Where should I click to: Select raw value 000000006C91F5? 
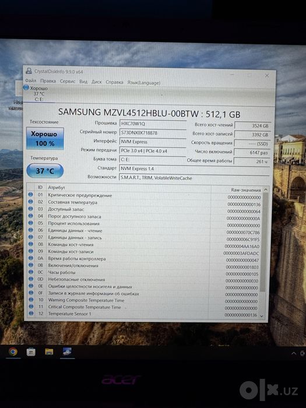tap(243, 240)
